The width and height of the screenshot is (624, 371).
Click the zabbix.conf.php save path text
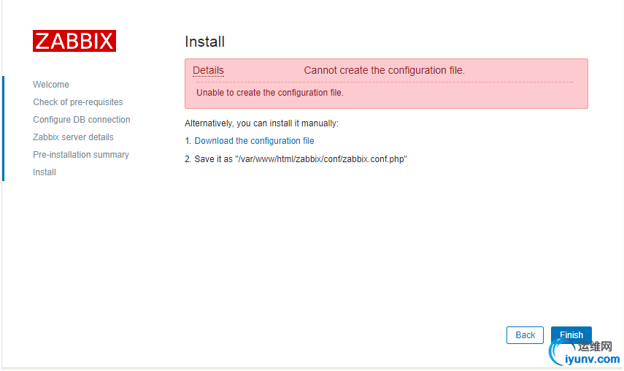pos(320,158)
